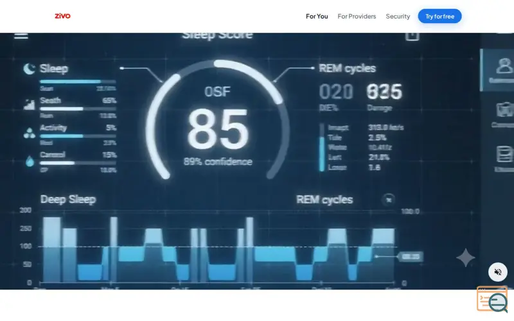This screenshot has height=321, width=514.
Task: Click the 020 REM value
Action: (336, 91)
